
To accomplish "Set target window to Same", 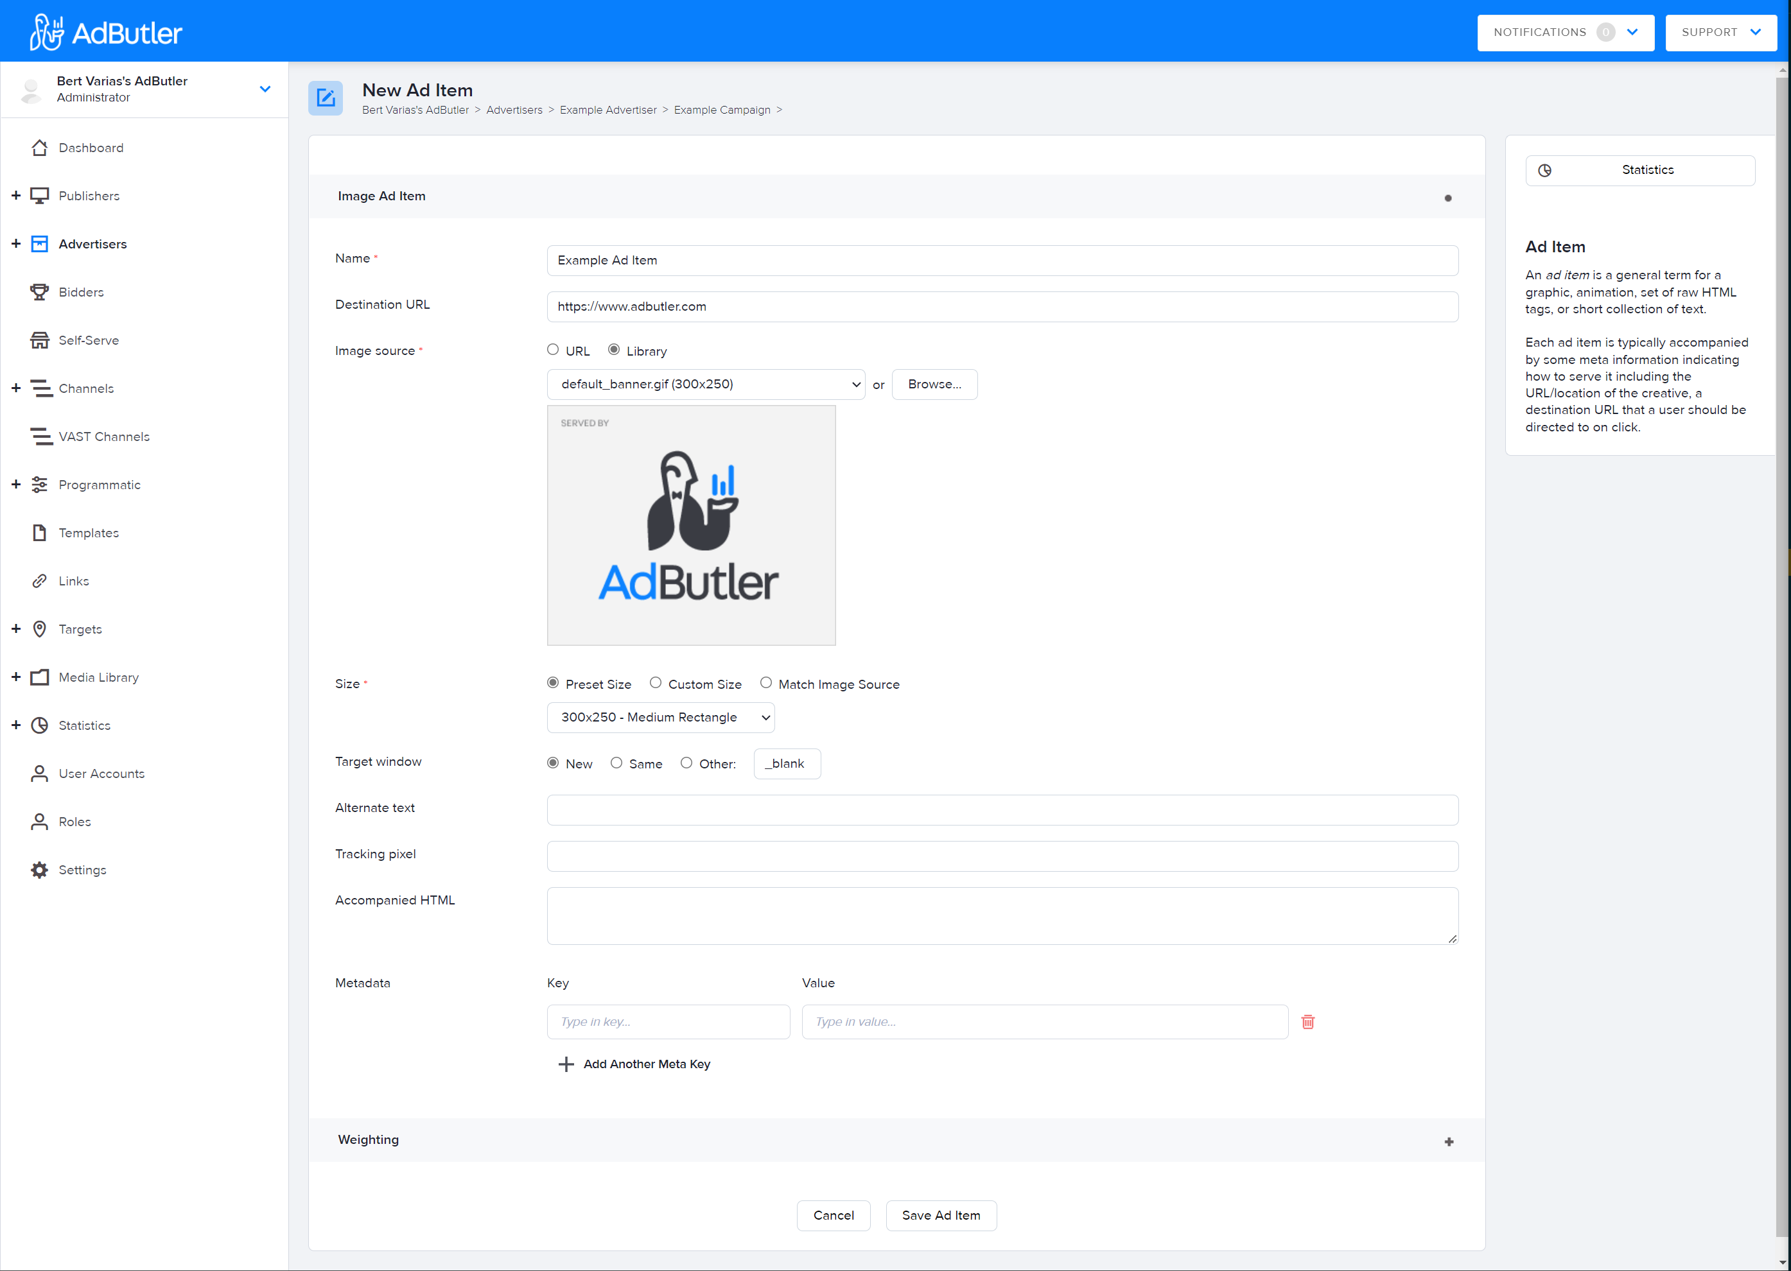I will tap(616, 763).
